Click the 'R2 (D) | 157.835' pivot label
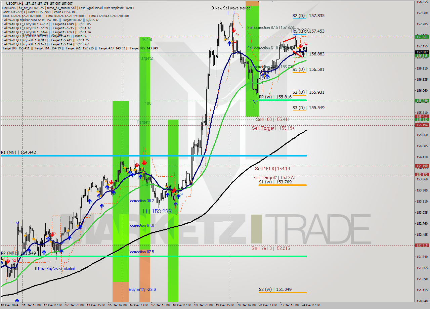 click(x=308, y=15)
